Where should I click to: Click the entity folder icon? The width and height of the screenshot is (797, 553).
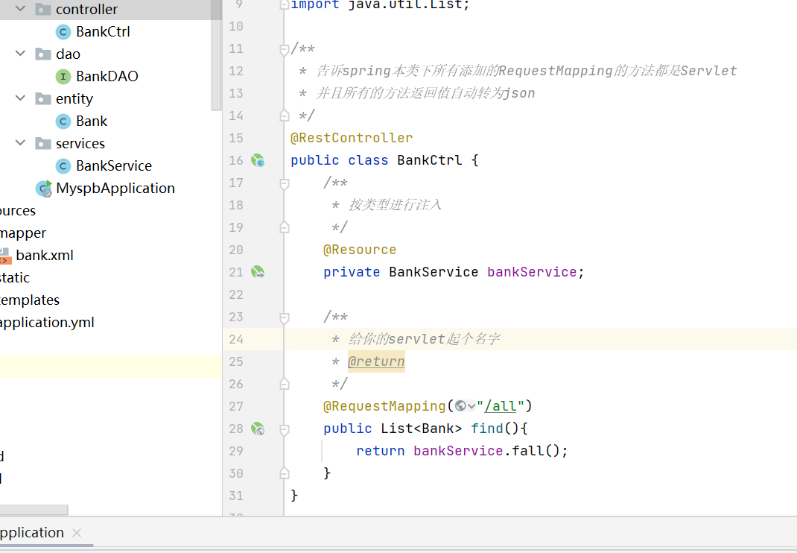coord(43,98)
